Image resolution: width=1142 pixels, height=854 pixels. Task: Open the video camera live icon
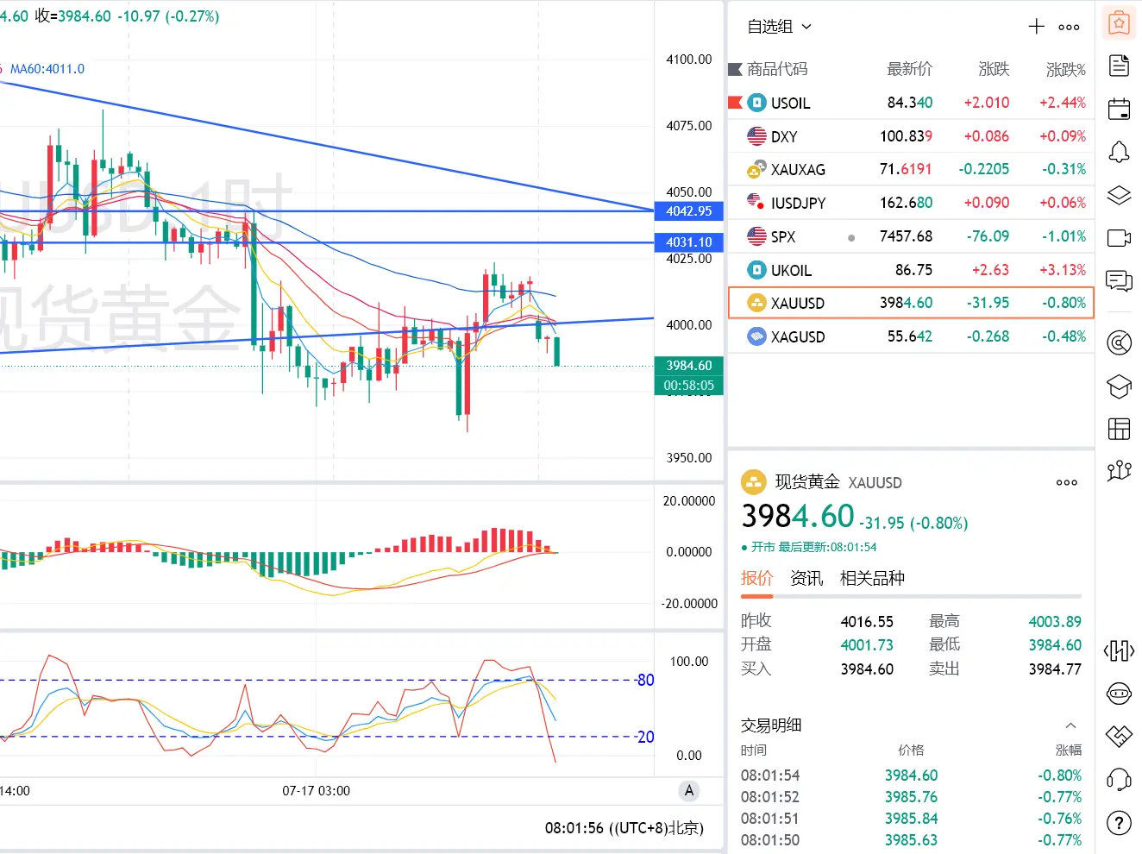pos(1119,238)
